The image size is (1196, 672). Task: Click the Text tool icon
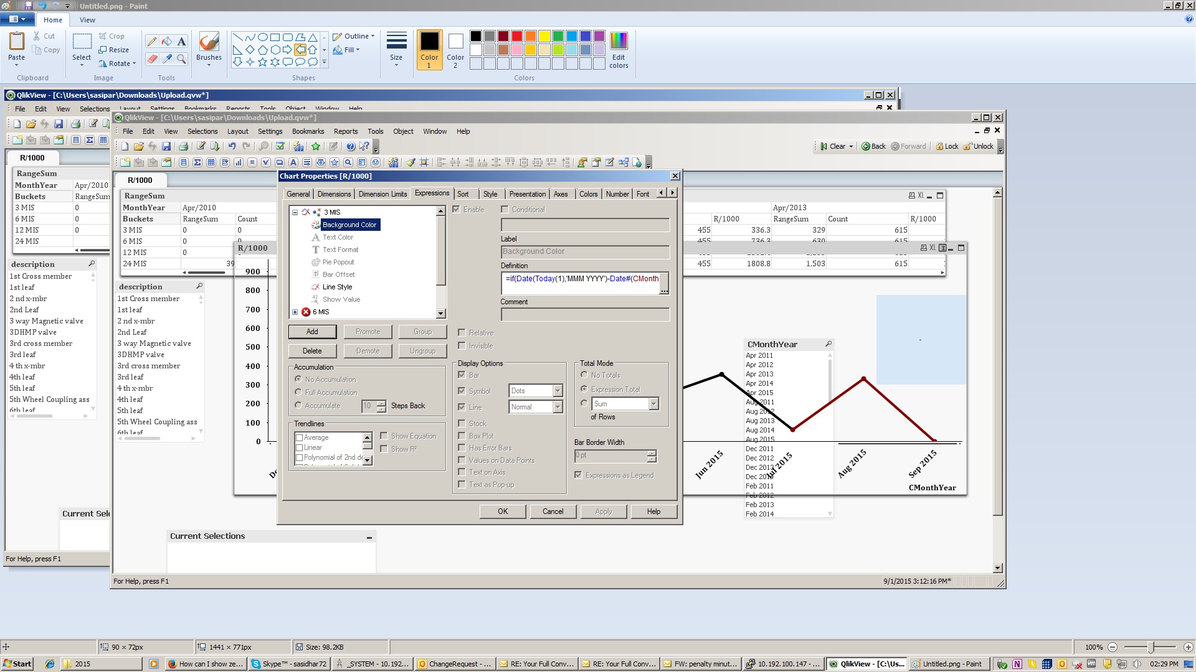[181, 42]
